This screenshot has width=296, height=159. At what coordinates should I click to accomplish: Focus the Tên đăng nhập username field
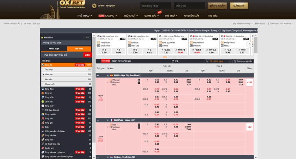point(155,6)
